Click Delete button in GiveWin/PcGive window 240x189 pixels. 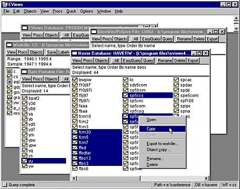(x=199, y=39)
